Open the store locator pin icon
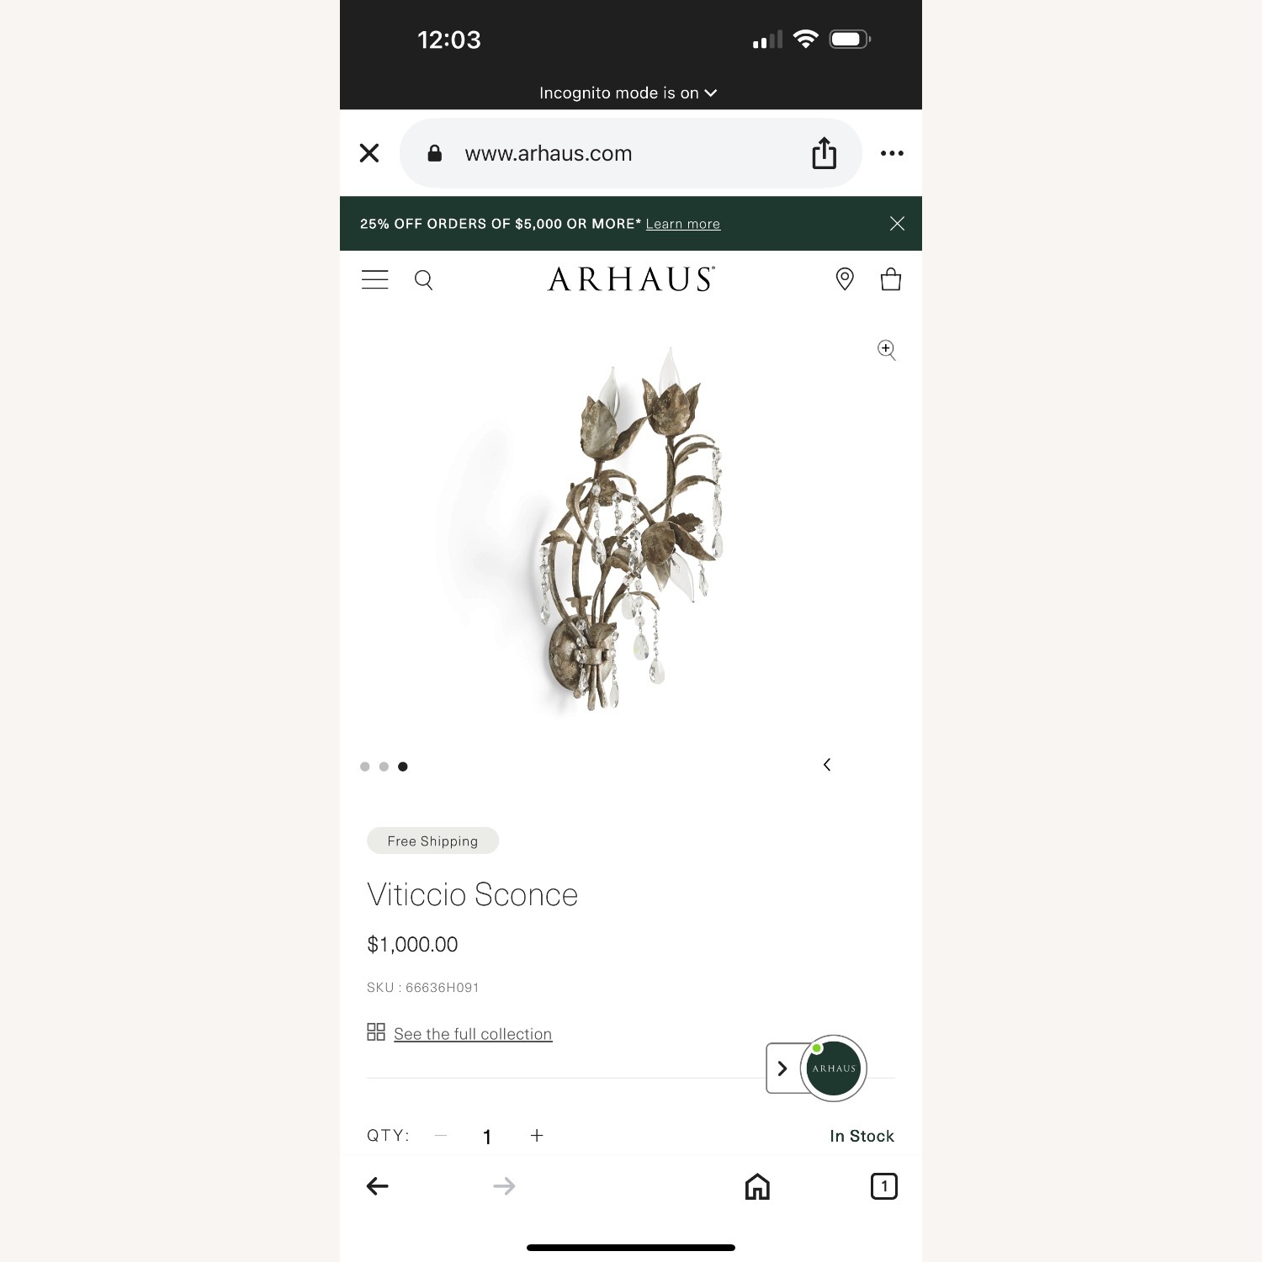The image size is (1262, 1262). [x=845, y=279]
